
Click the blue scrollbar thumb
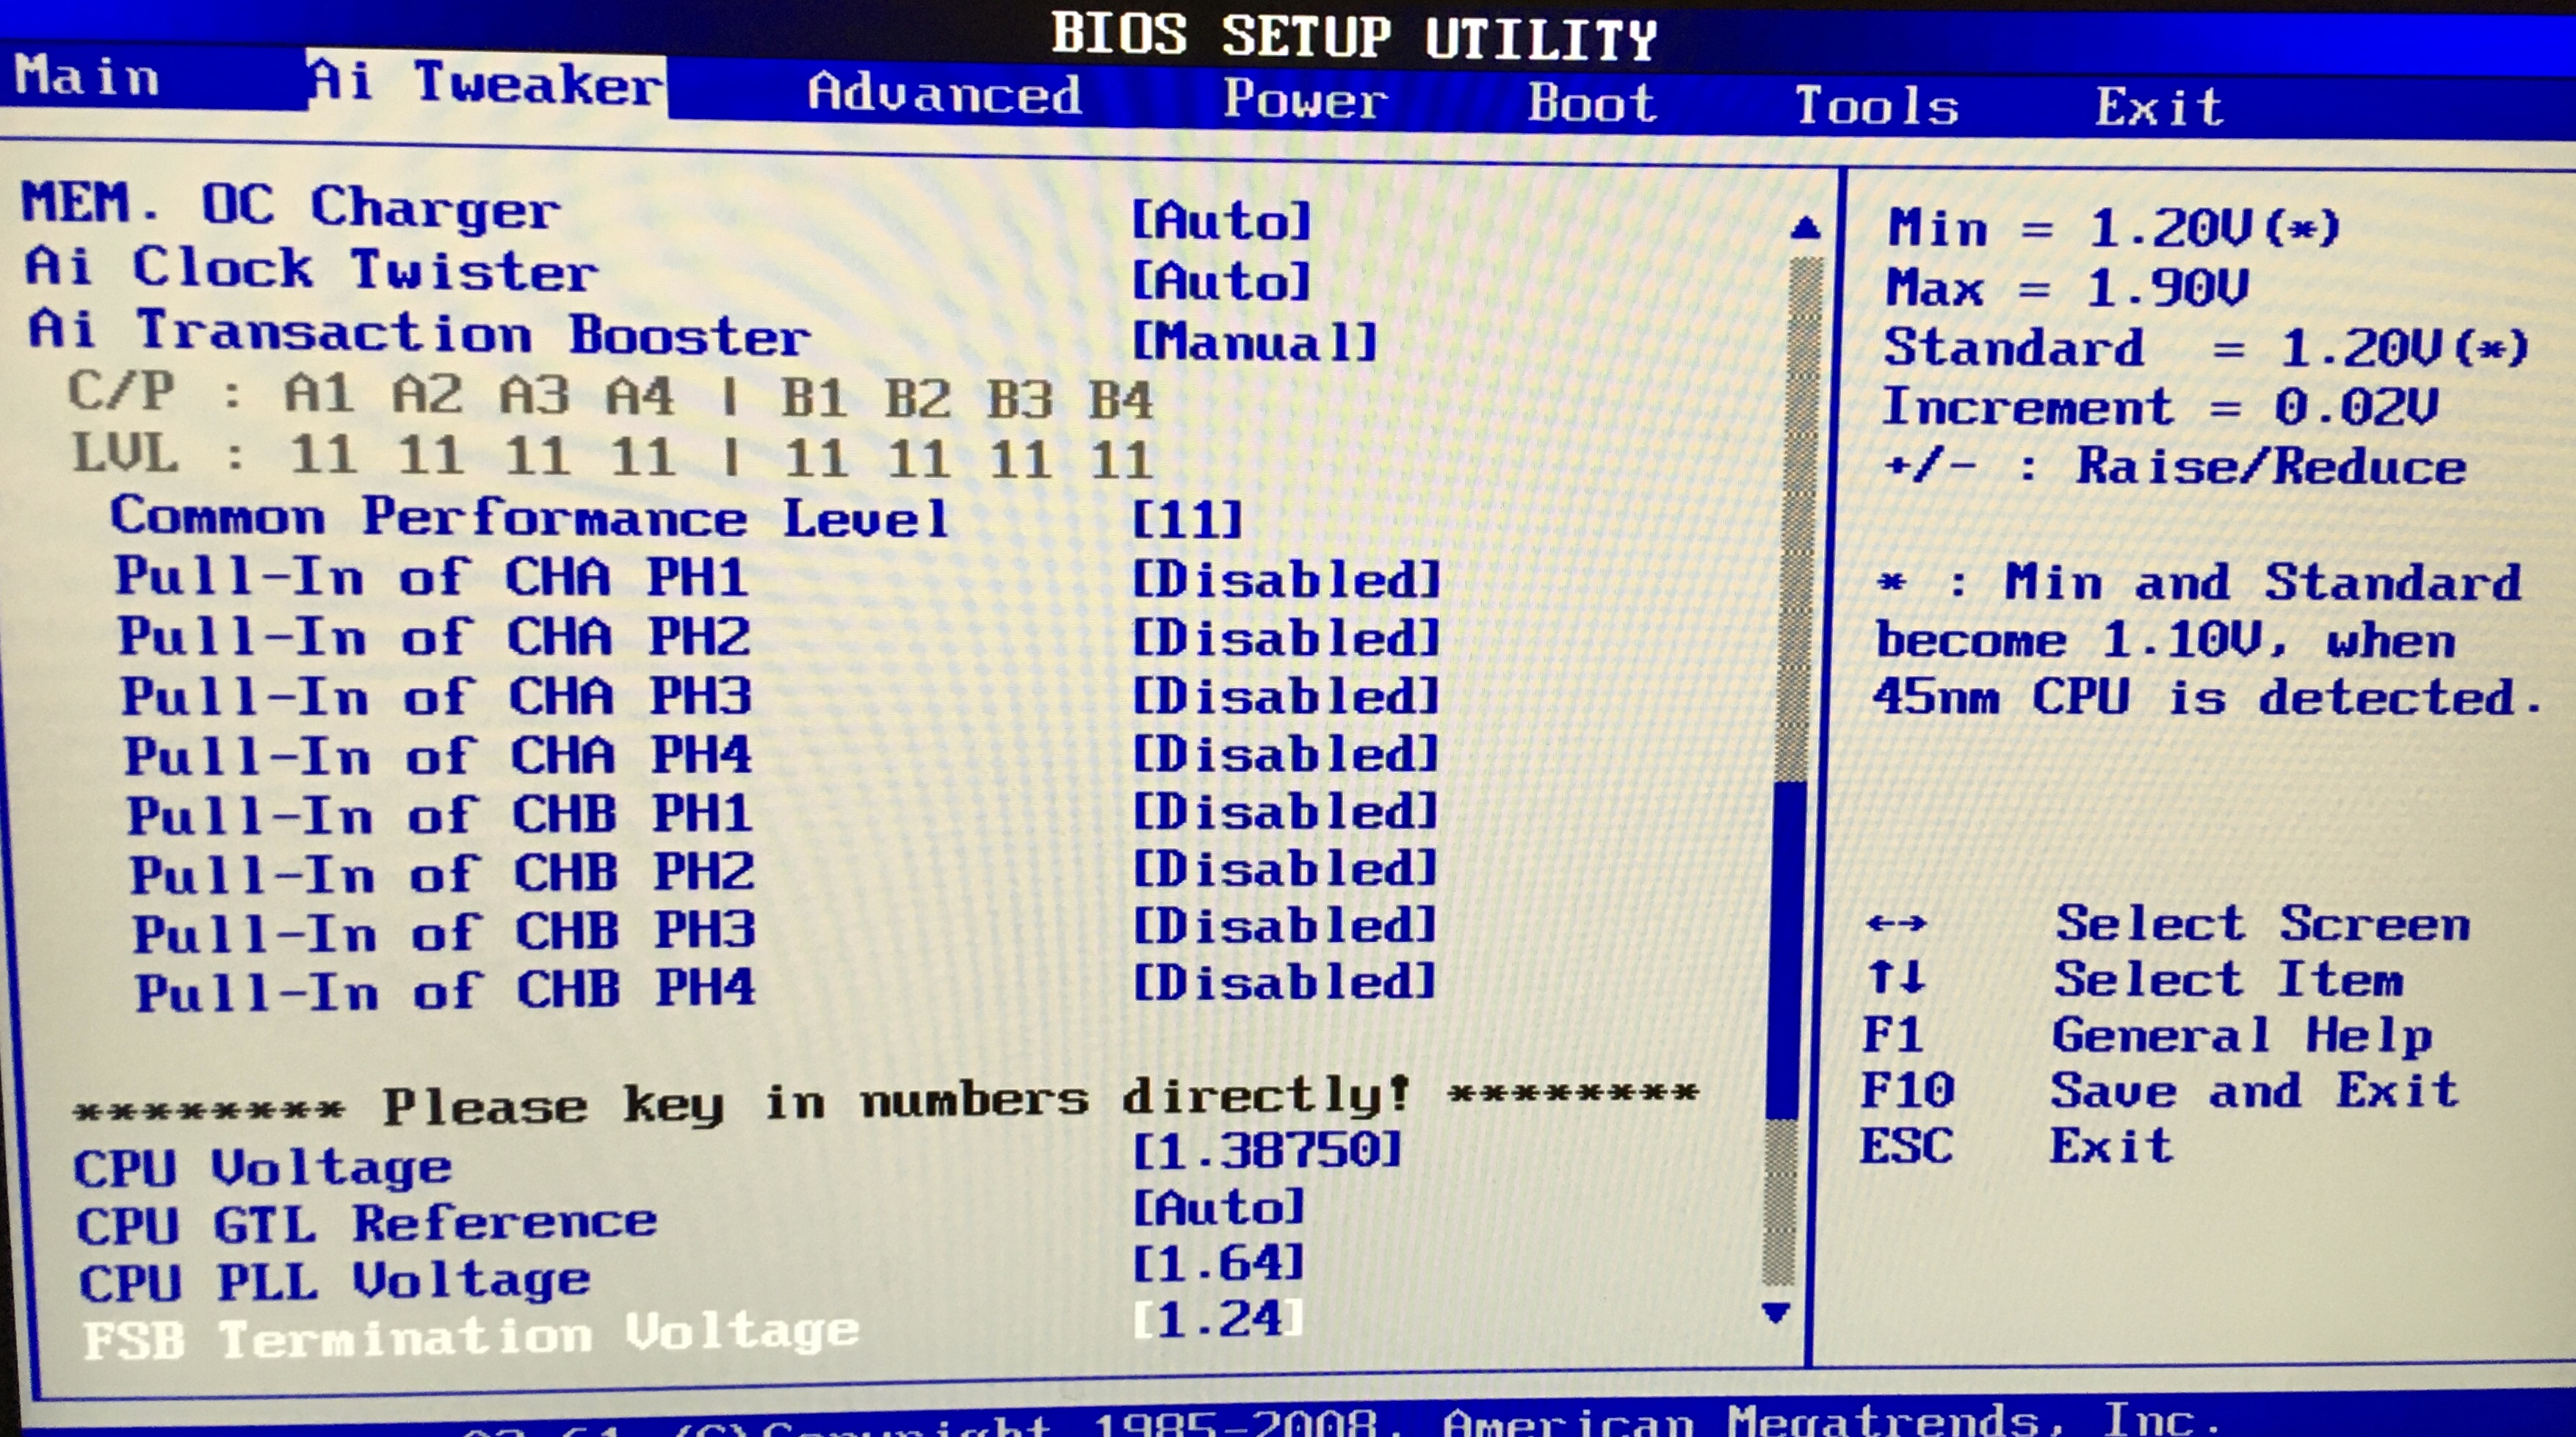[1785, 950]
